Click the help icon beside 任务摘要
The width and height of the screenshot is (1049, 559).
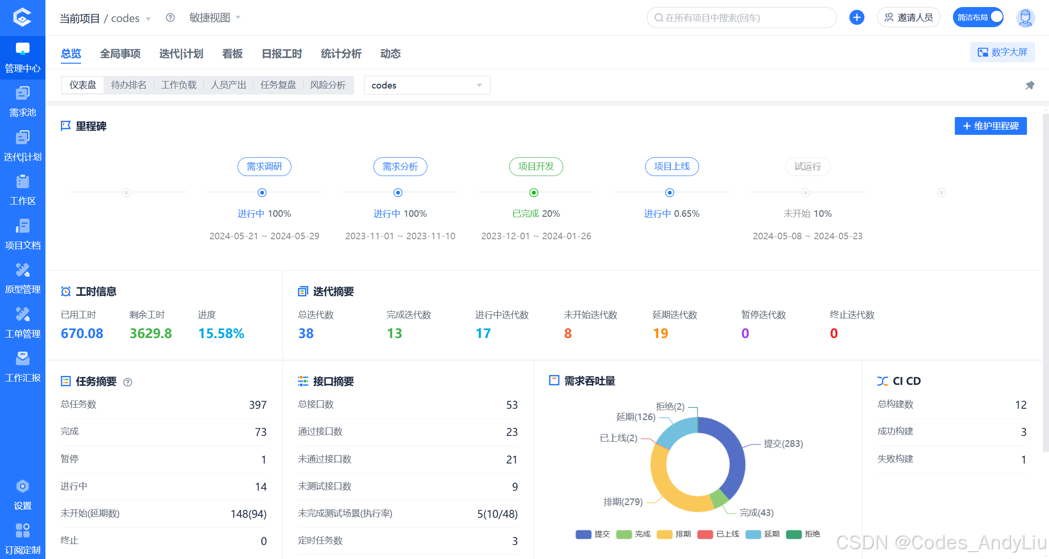(x=127, y=382)
